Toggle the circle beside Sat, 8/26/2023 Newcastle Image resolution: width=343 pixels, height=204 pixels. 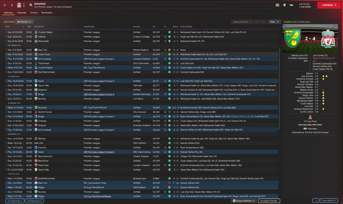click(x=6, y=41)
